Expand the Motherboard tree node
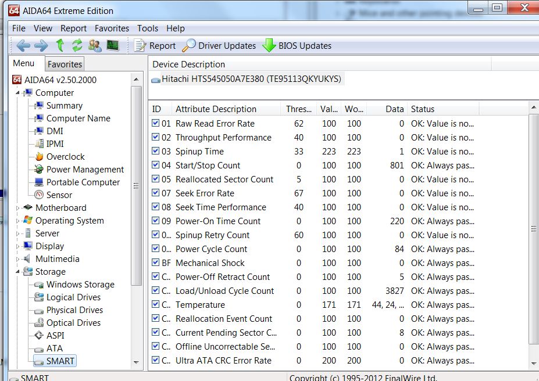539x381 pixels. coord(17,208)
